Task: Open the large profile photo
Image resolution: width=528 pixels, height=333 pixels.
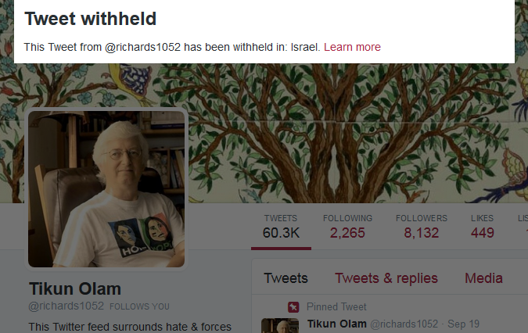Action: [106, 189]
